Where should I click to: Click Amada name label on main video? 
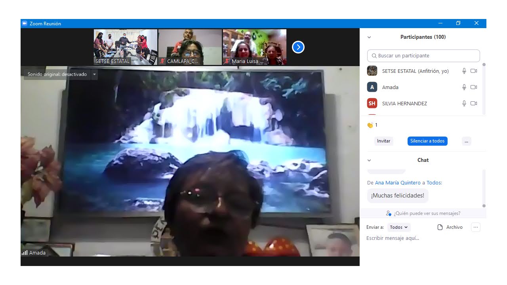(37, 253)
